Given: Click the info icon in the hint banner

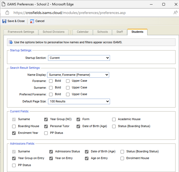Looking at the screenshot, I should pyautogui.click(x=11, y=42).
